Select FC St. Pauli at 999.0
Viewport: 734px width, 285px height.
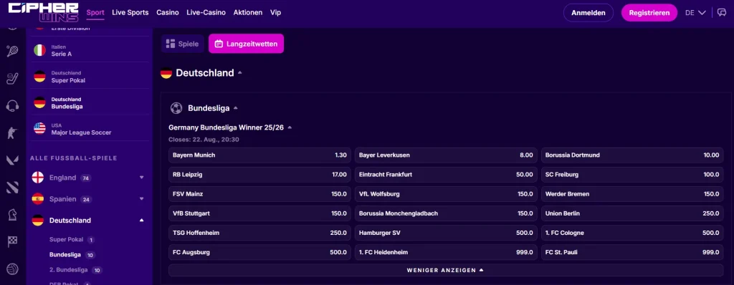coord(632,252)
